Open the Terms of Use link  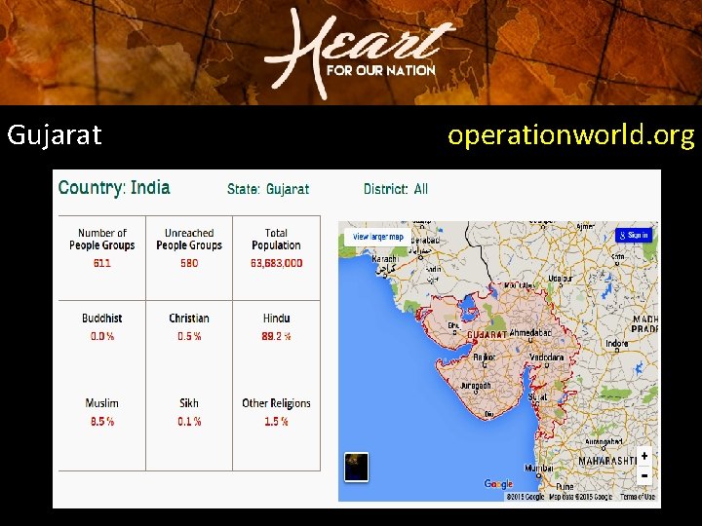click(638, 497)
